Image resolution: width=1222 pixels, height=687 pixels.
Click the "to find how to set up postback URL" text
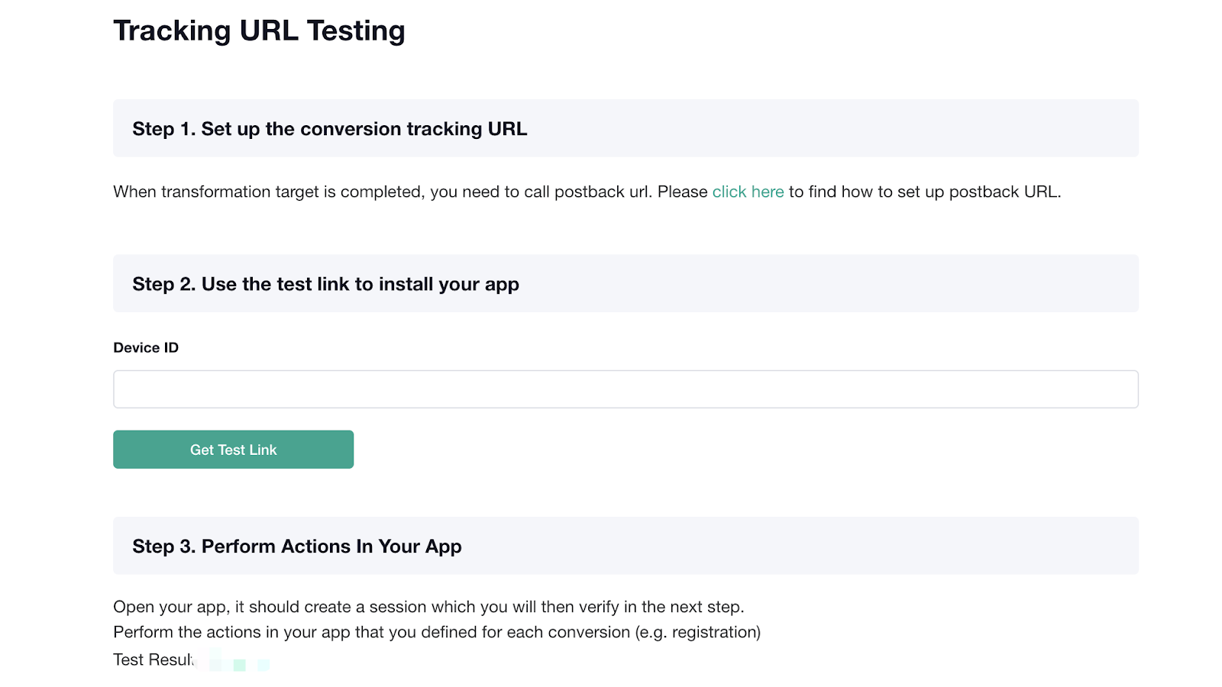pos(925,192)
